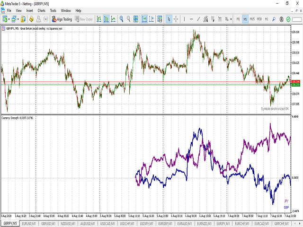Expand the new chart dropdown arrow

pos(10,19)
